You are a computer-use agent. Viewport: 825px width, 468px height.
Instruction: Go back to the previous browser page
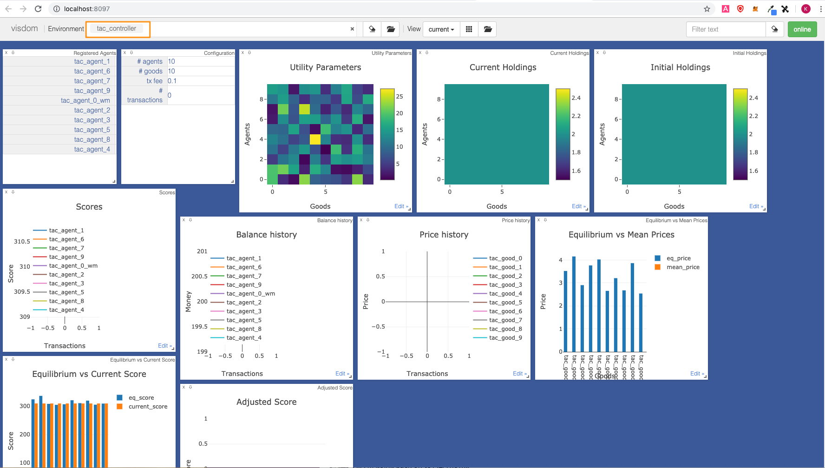[8, 9]
